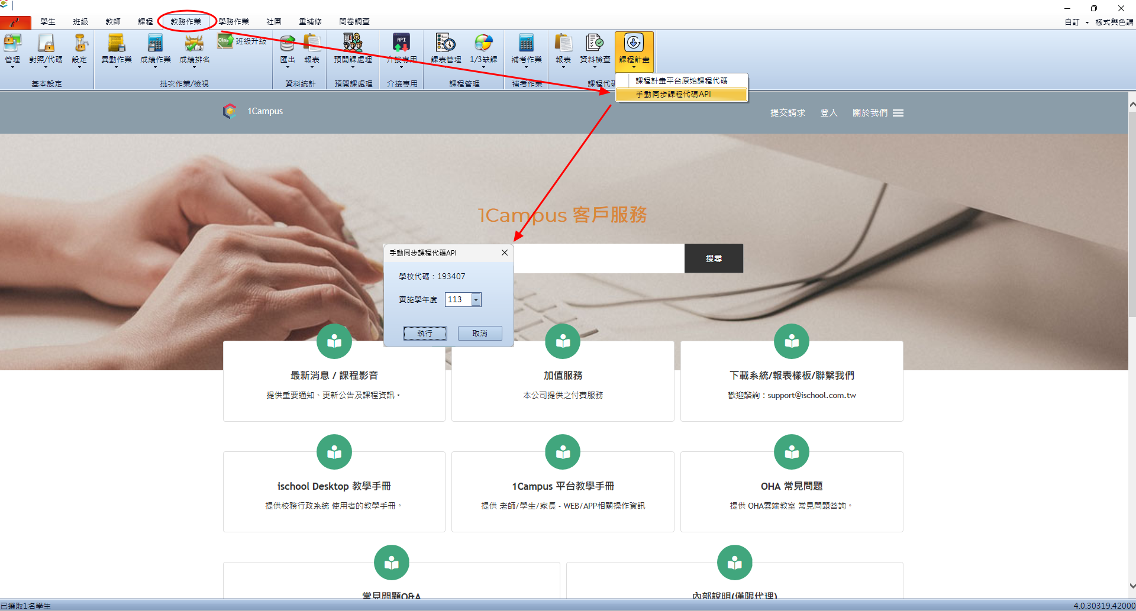
Task: Open the 下載系統/報表樣板/聯繫我們 card title
Action: point(792,376)
